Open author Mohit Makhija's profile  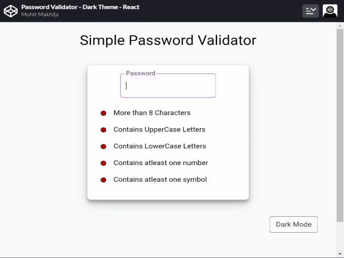click(40, 15)
